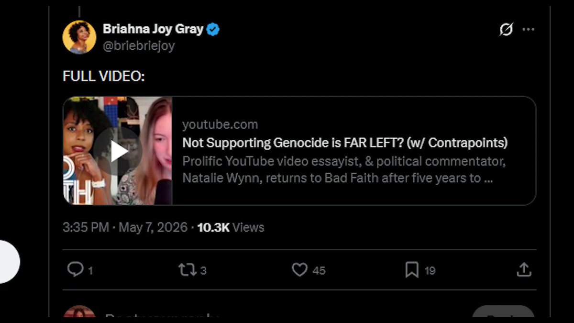Open Briahna Joy Gray's profile avatar

[x=79, y=37]
